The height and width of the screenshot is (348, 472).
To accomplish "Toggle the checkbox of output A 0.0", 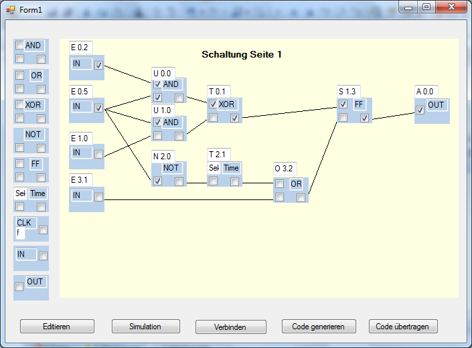I will pos(420,110).
